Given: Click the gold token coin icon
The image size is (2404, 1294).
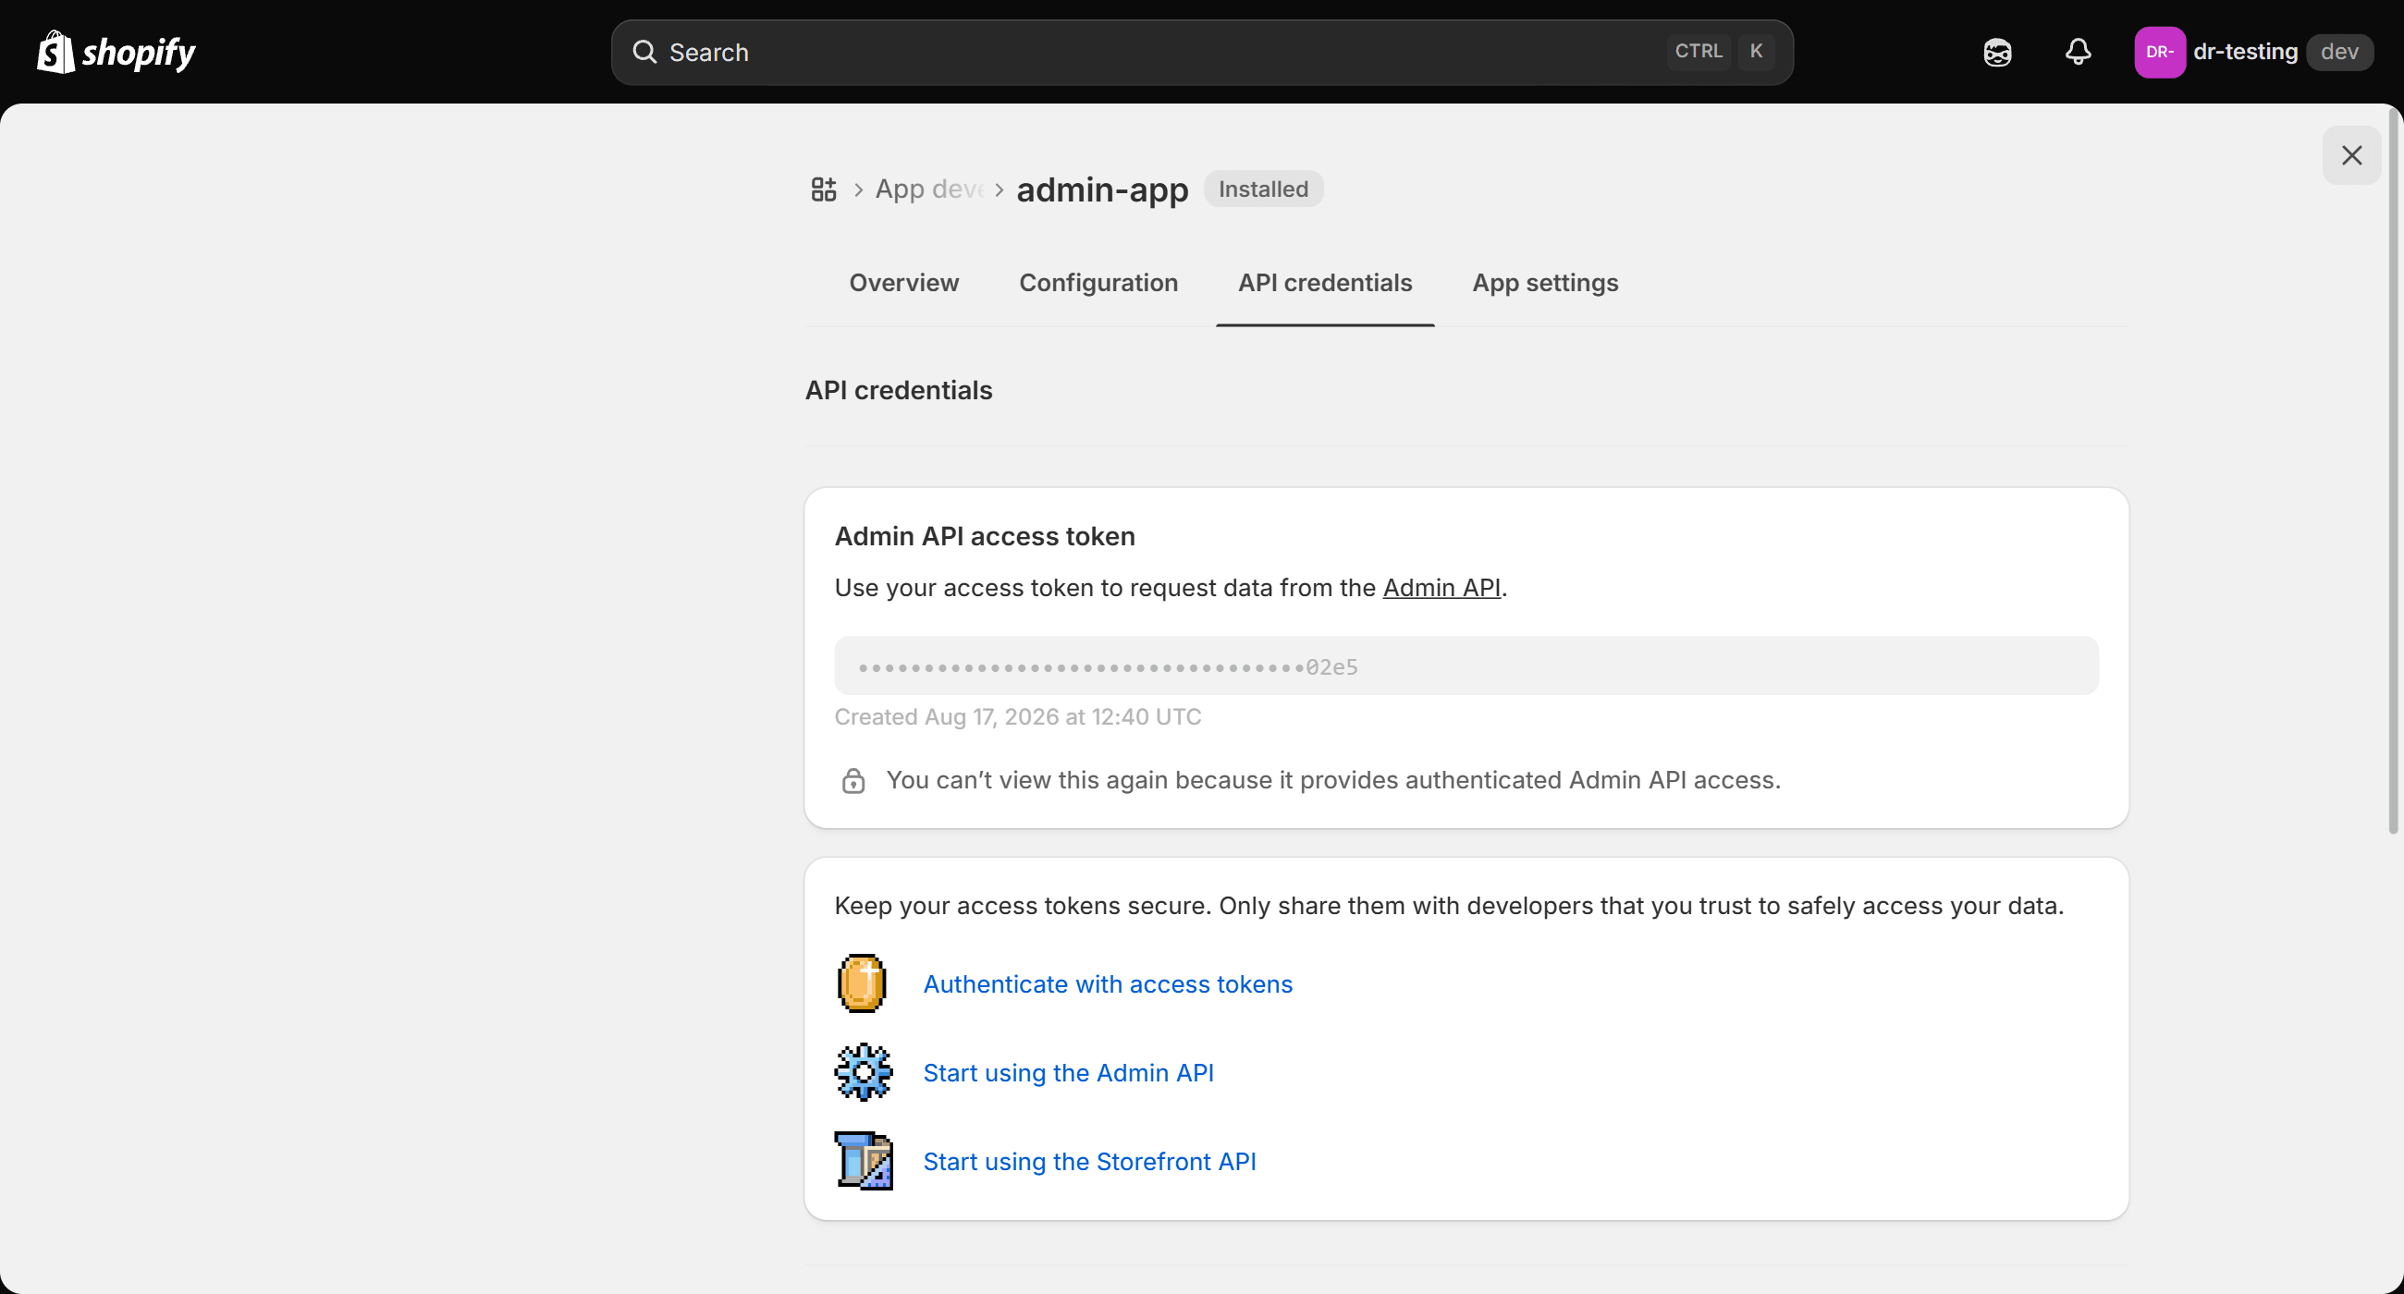Looking at the screenshot, I should click(862, 983).
